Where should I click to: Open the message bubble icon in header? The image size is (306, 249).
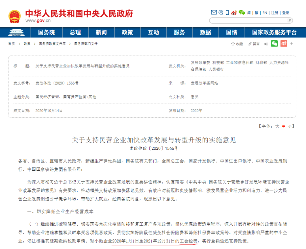pyautogui.click(x=221, y=12)
